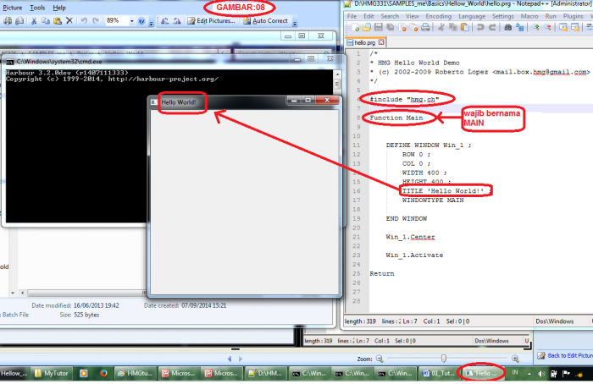The height and width of the screenshot is (384, 593).
Task: Open the Plugins menu in Notepad++
Action: 573,16
